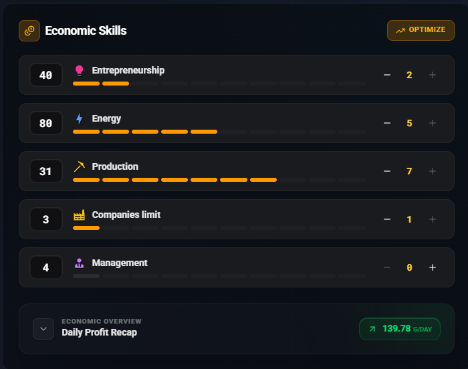Decrease Entrepreneurship level with minus
468x369 pixels.
pyautogui.click(x=387, y=75)
